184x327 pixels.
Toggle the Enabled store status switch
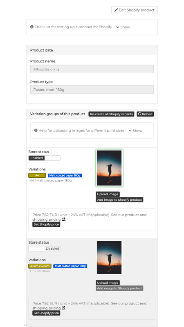click(45, 158)
